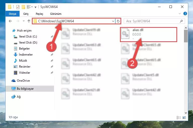Image resolution: width=193 pixels, height=128 pixels.
Task: Click the scrollbar up arrow
Action: pos(186,28)
